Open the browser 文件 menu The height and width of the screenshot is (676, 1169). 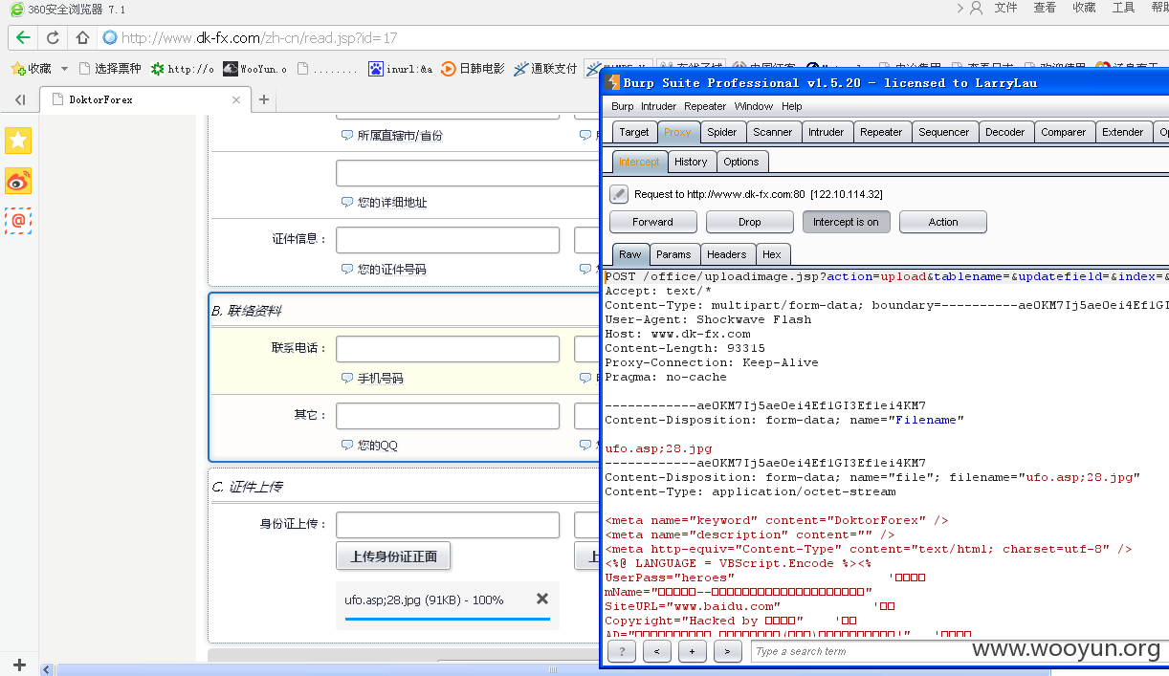tap(1005, 8)
